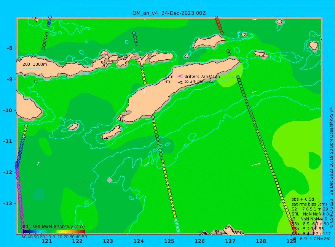Click the magenta drifter arrow legend symbol
The width and height of the screenshot is (335, 247).
point(180,76)
